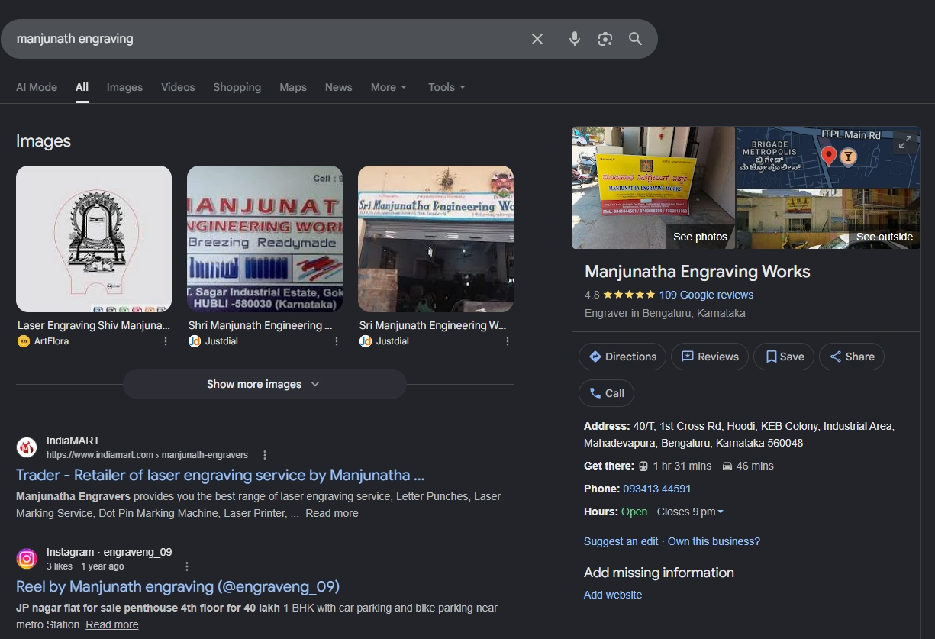
Task: Click Manjunatha Engraving Works panel title
Action: (698, 271)
